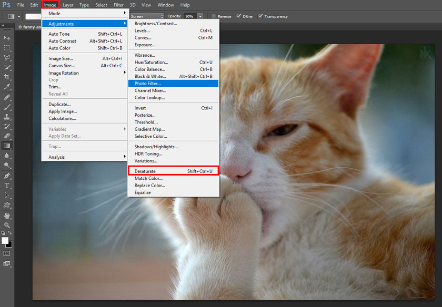Open the File menu
442x307 pixels.
21,5
